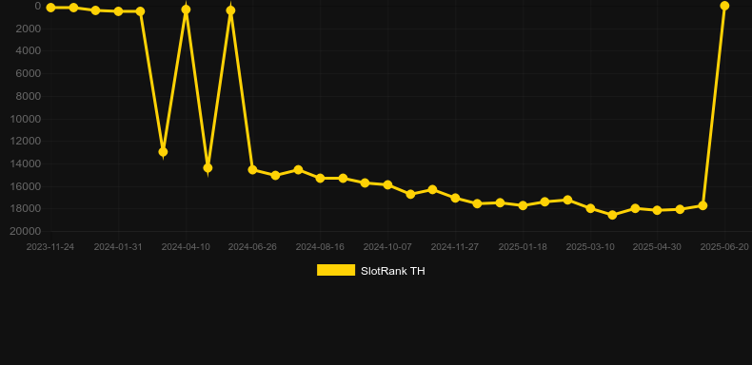
Task: Toggle the SlotRank TH legend label
Action: pos(393,271)
